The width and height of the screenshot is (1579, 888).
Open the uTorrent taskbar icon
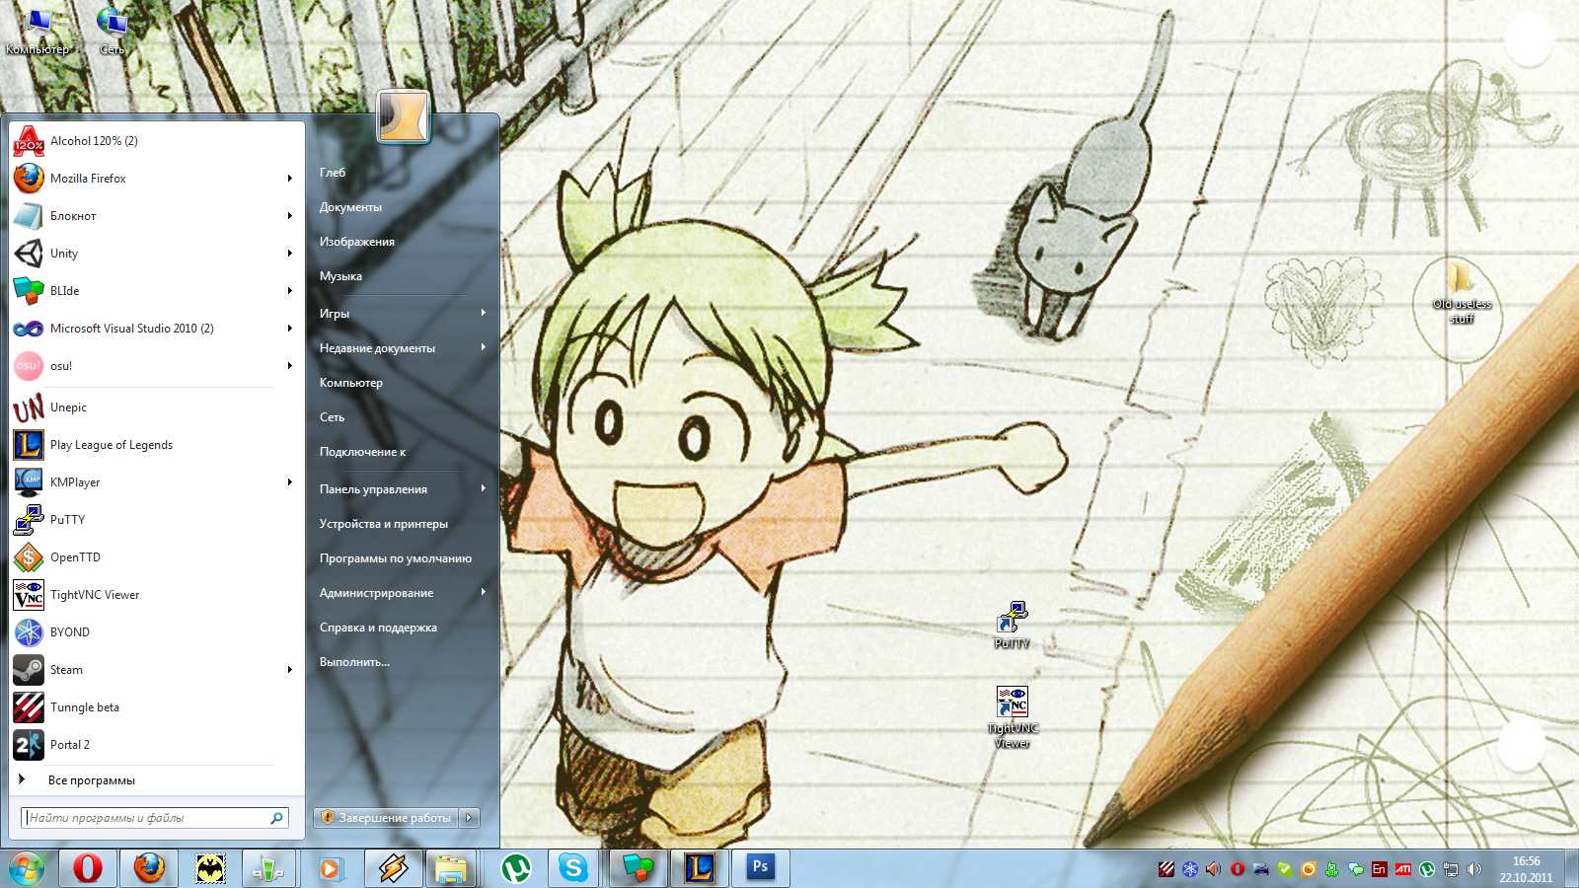[x=515, y=868]
